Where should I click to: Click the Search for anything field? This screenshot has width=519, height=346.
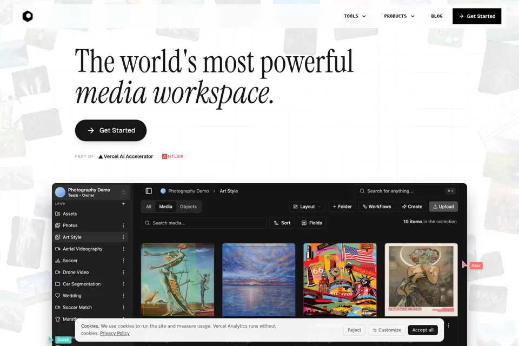405,191
